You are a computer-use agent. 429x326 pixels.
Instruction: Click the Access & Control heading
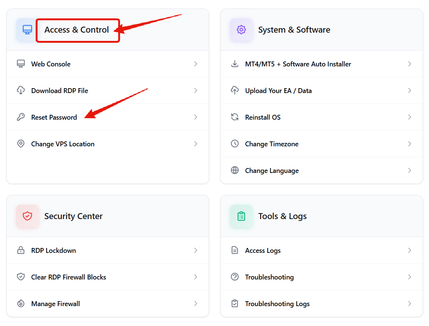click(77, 30)
